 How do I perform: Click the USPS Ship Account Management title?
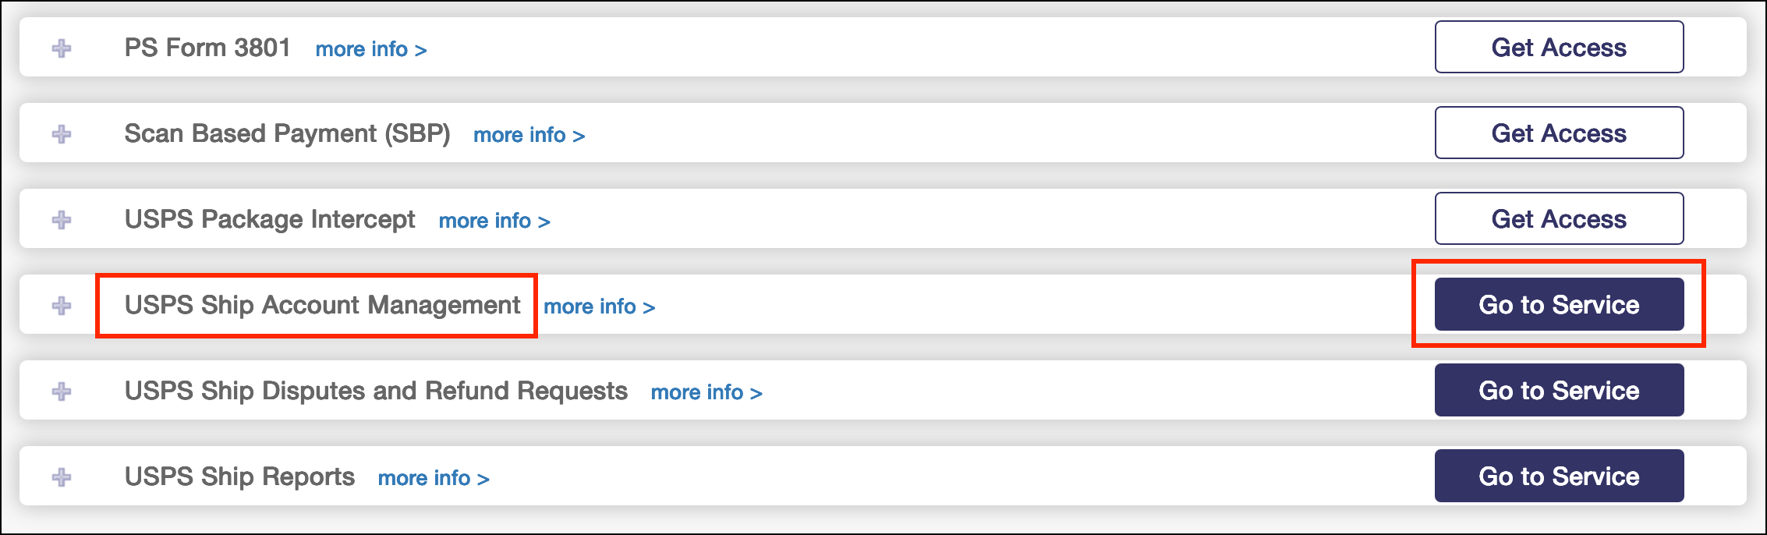pos(322,305)
